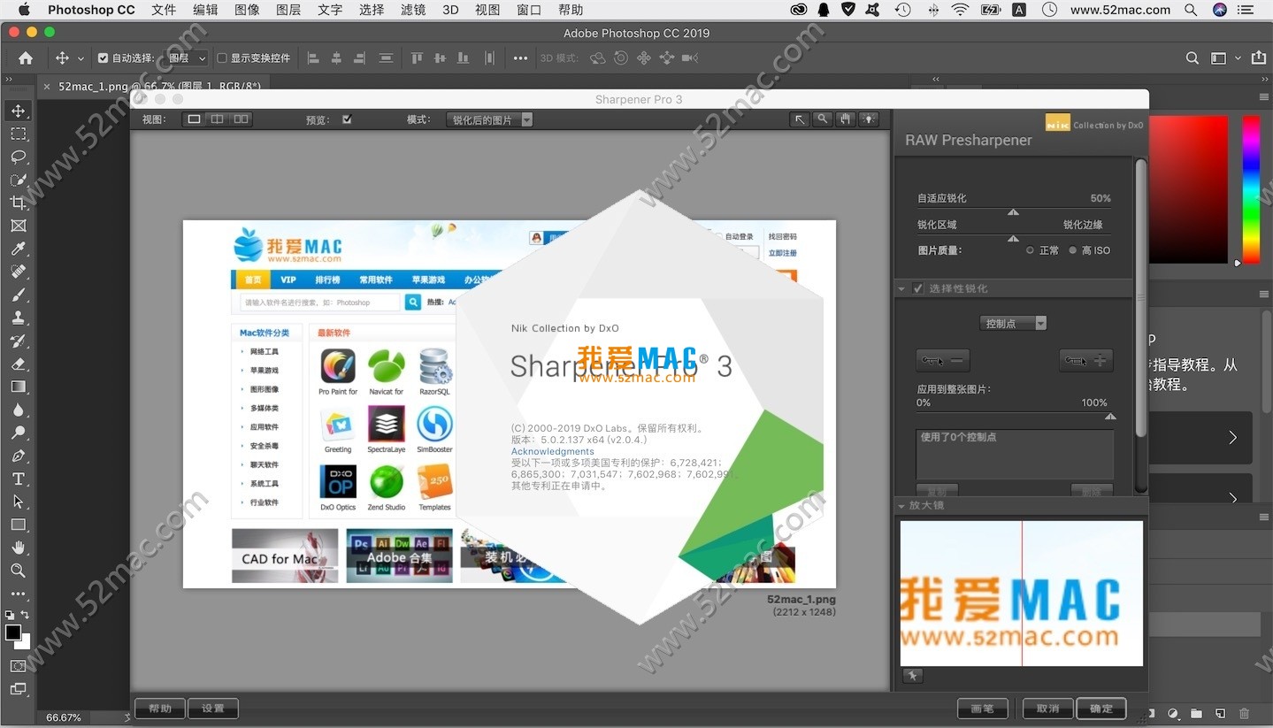Select the Frame tool
The image size is (1273, 728).
tap(18, 226)
